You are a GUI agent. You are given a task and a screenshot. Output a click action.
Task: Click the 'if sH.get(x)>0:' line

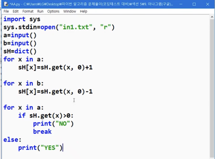pyautogui.click(x=46, y=116)
